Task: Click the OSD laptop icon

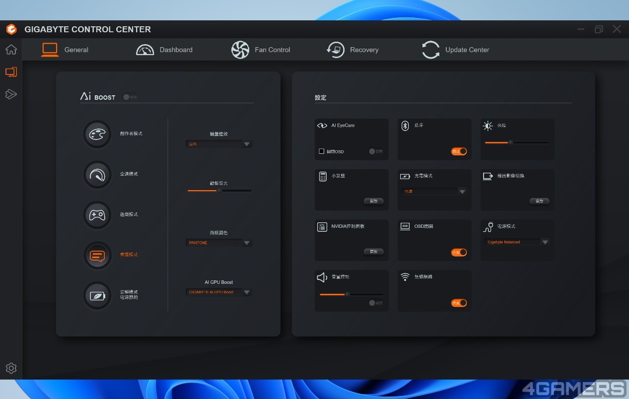Action: pyautogui.click(x=405, y=226)
